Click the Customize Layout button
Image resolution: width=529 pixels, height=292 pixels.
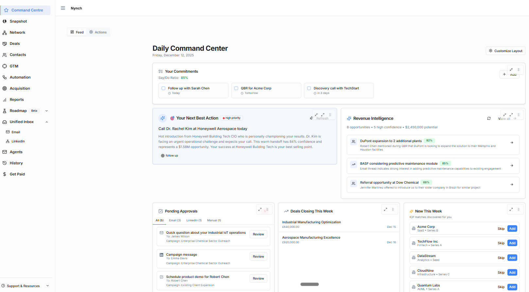tap(505, 51)
